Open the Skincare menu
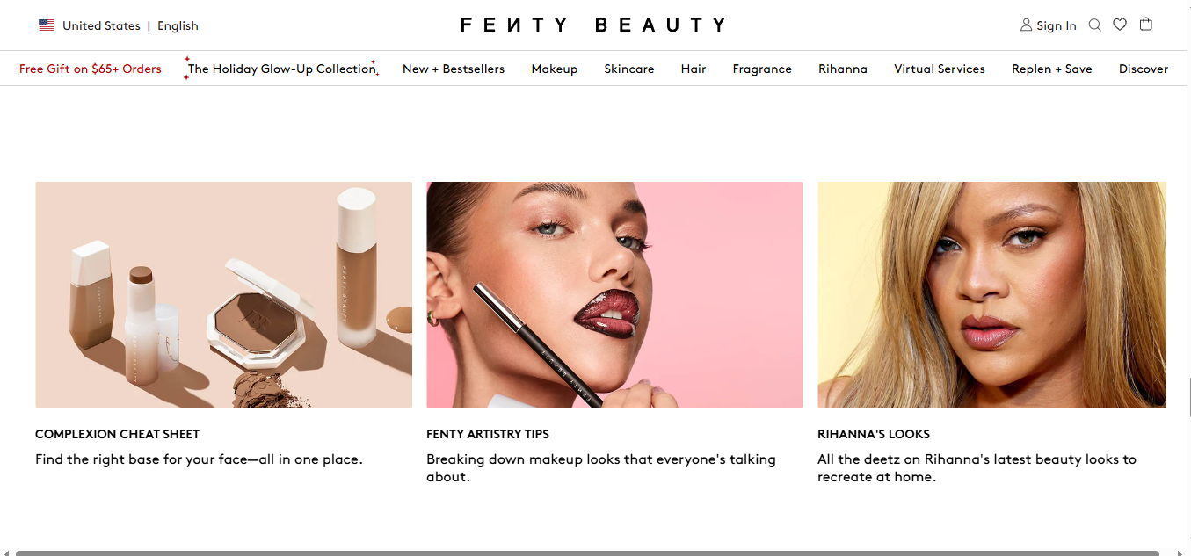The height and width of the screenshot is (556, 1191). click(628, 69)
